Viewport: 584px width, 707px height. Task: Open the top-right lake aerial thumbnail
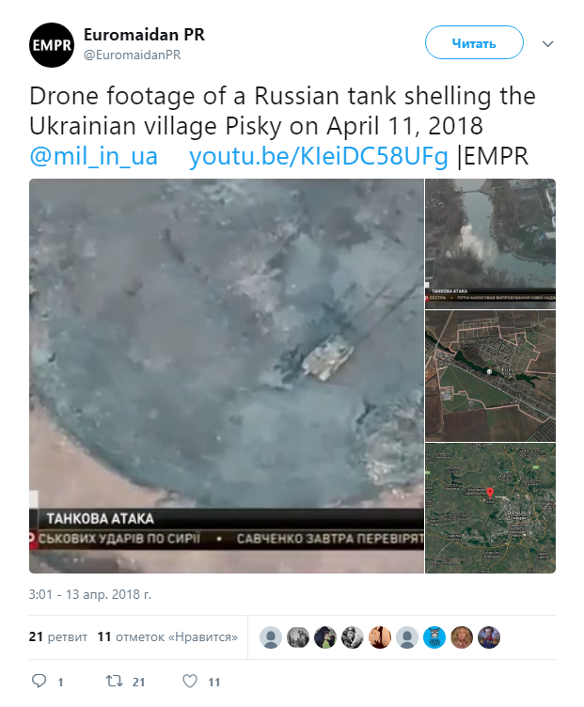pyautogui.click(x=490, y=243)
